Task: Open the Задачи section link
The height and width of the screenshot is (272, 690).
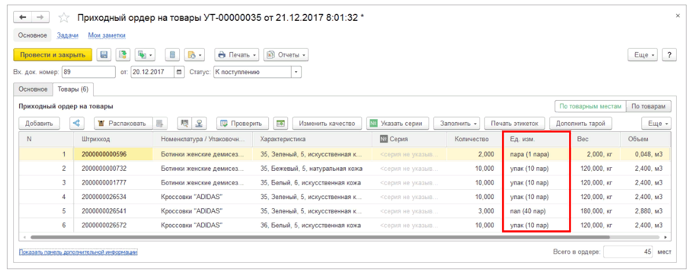Action: (68, 35)
